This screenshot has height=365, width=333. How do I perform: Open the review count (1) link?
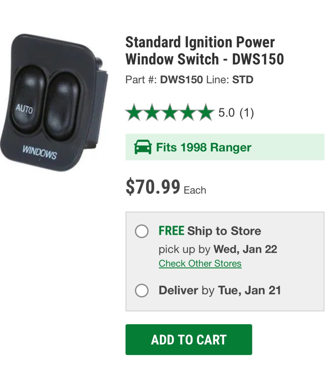pos(246,113)
